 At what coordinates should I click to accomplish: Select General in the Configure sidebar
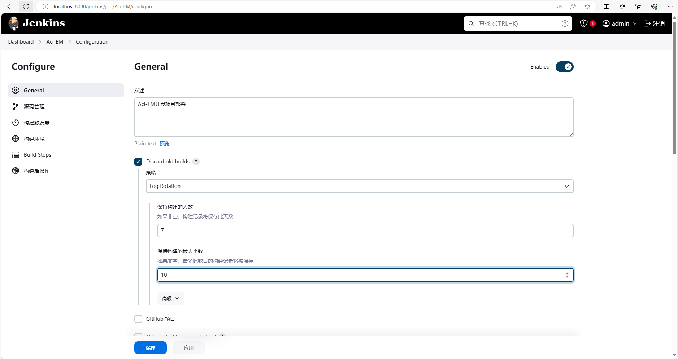[66, 90]
